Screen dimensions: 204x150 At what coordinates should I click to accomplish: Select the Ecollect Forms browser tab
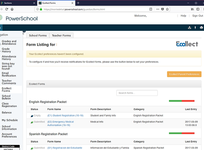pyautogui.click(x=56, y=3)
